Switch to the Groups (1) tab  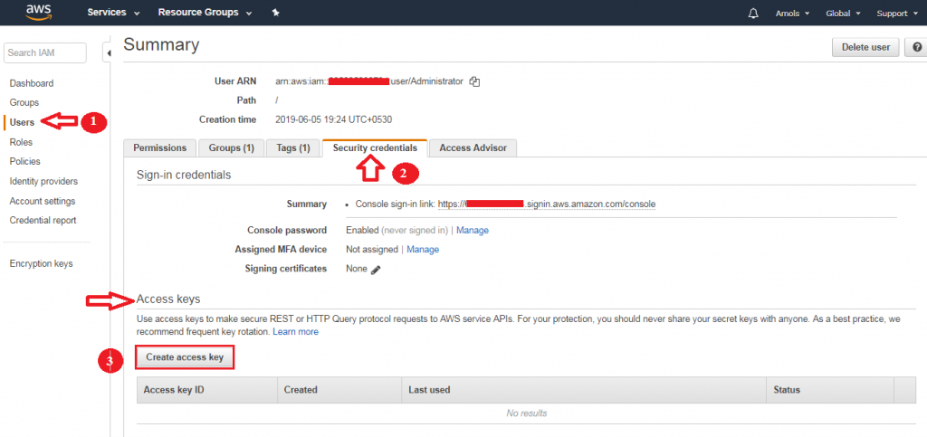pyautogui.click(x=231, y=148)
